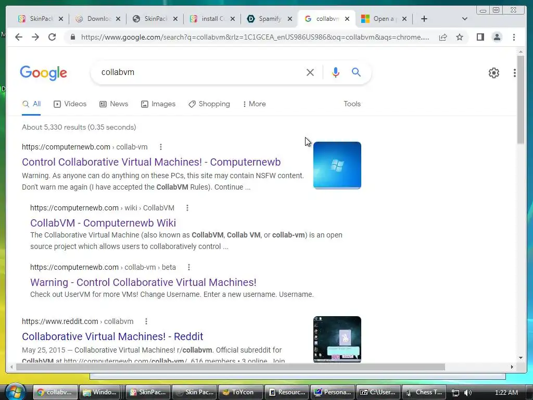Clear the Google search box

tap(310, 72)
